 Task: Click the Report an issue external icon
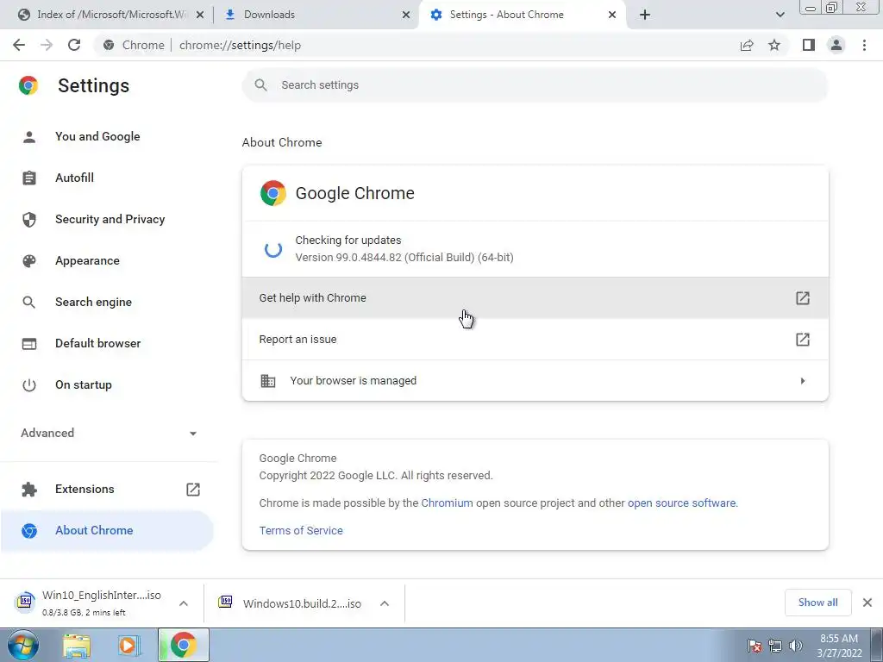(x=803, y=340)
